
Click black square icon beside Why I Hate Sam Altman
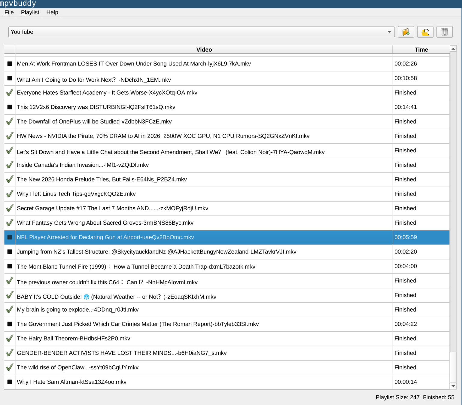(x=10, y=382)
